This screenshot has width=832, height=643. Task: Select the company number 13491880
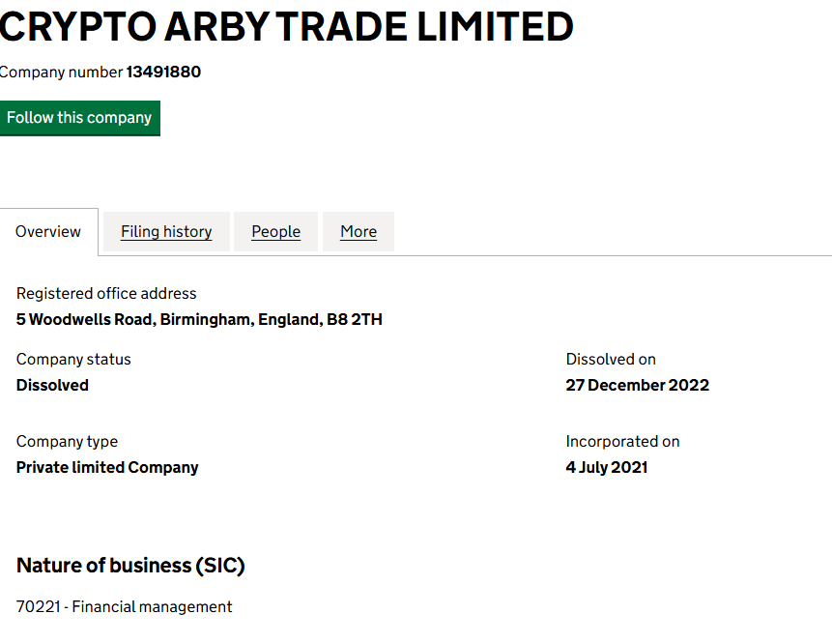[163, 73]
